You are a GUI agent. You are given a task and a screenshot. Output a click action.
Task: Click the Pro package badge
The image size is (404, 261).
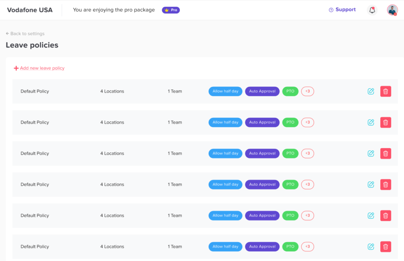(x=171, y=10)
